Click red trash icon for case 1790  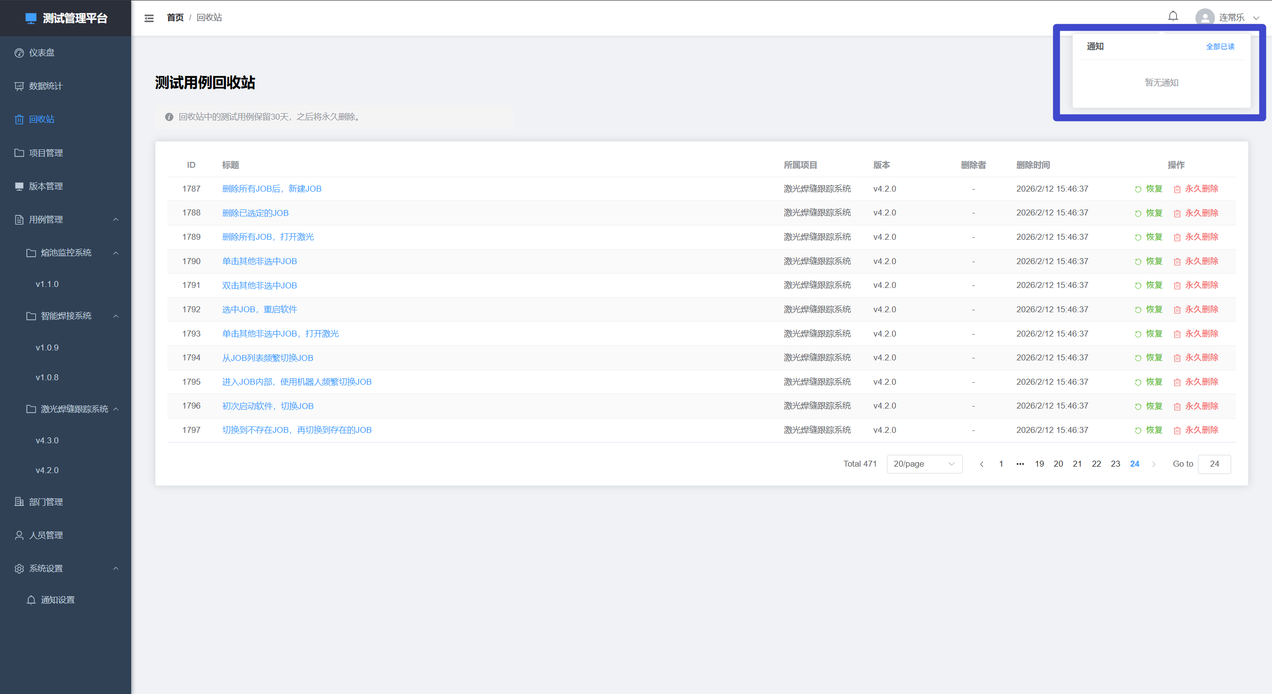(x=1177, y=262)
